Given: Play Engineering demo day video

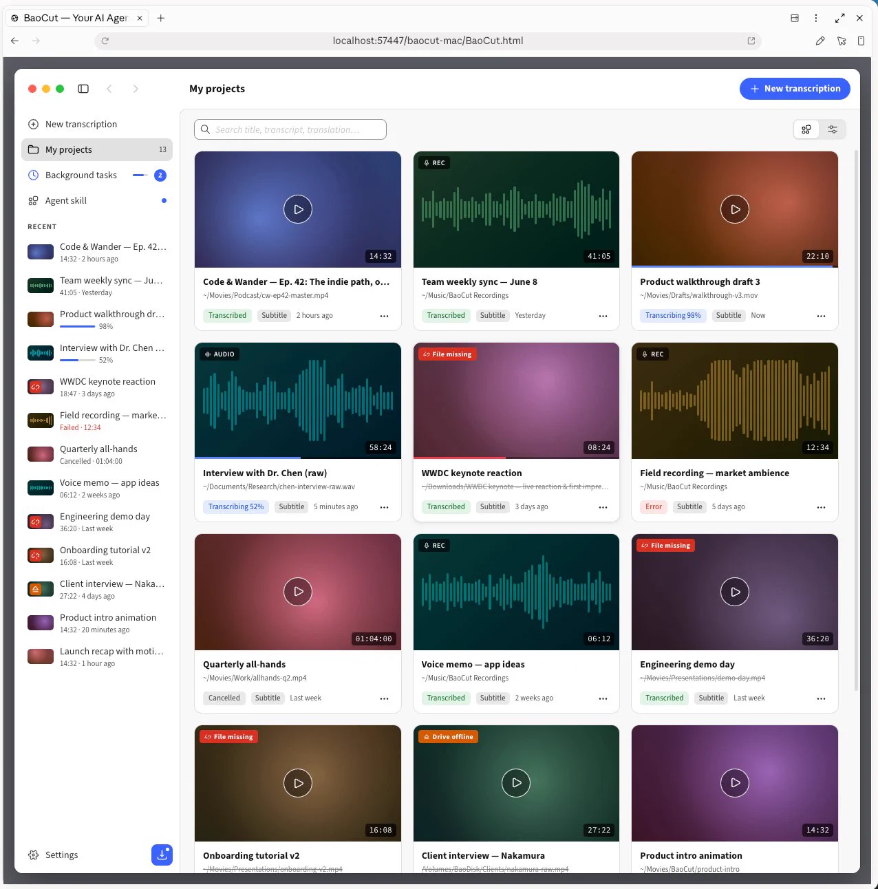Looking at the screenshot, I should [x=735, y=592].
